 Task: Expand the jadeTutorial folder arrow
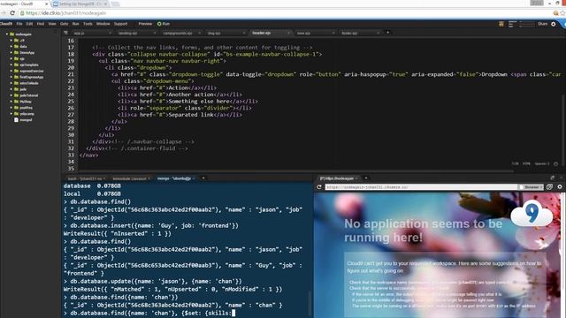click(11, 95)
